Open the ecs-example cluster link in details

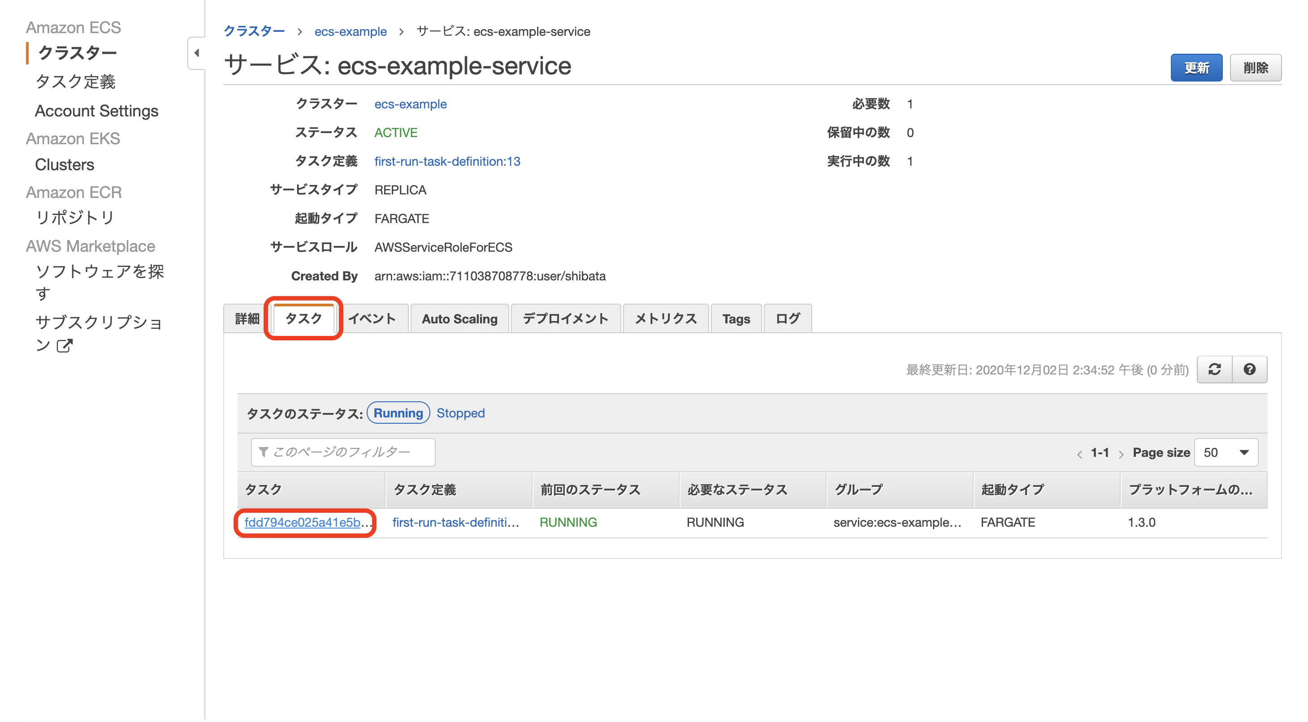pyautogui.click(x=410, y=104)
